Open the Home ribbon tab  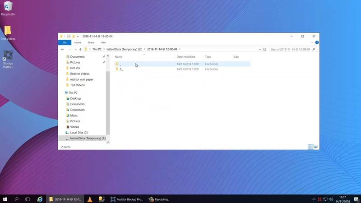click(x=78, y=42)
